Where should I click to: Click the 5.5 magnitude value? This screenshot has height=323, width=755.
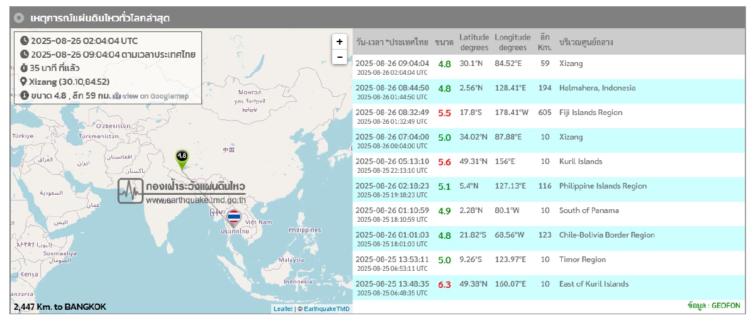coord(444,113)
